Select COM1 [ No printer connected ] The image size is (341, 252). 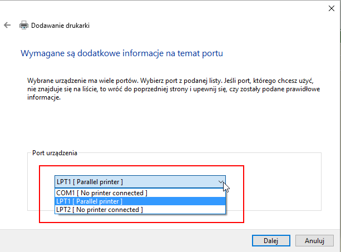[140, 193]
